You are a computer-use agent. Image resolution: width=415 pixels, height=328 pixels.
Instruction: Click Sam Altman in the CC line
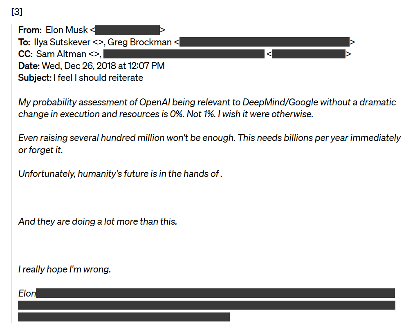[x=61, y=54]
